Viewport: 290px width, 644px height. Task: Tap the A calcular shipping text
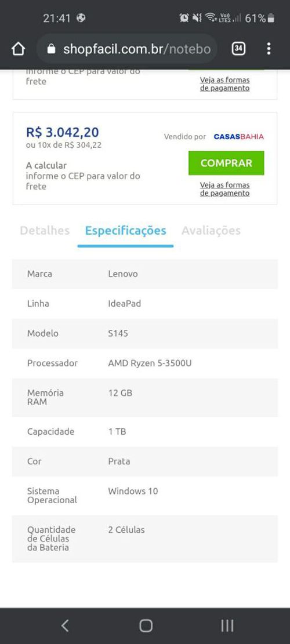(x=46, y=166)
